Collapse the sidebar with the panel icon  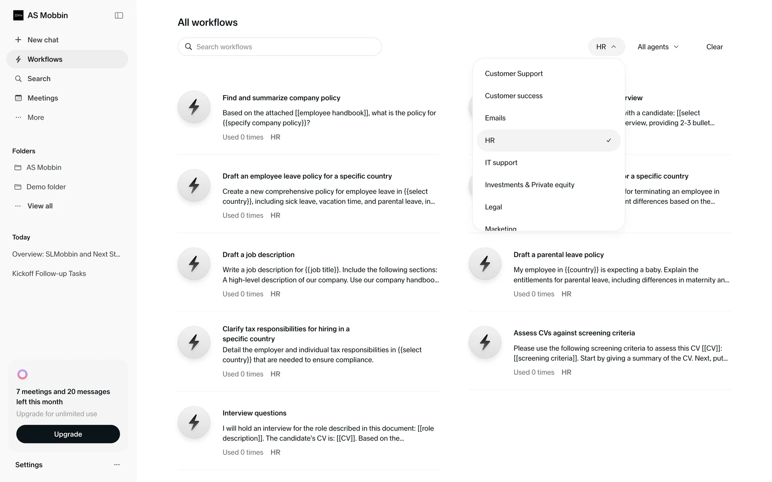pyautogui.click(x=119, y=15)
